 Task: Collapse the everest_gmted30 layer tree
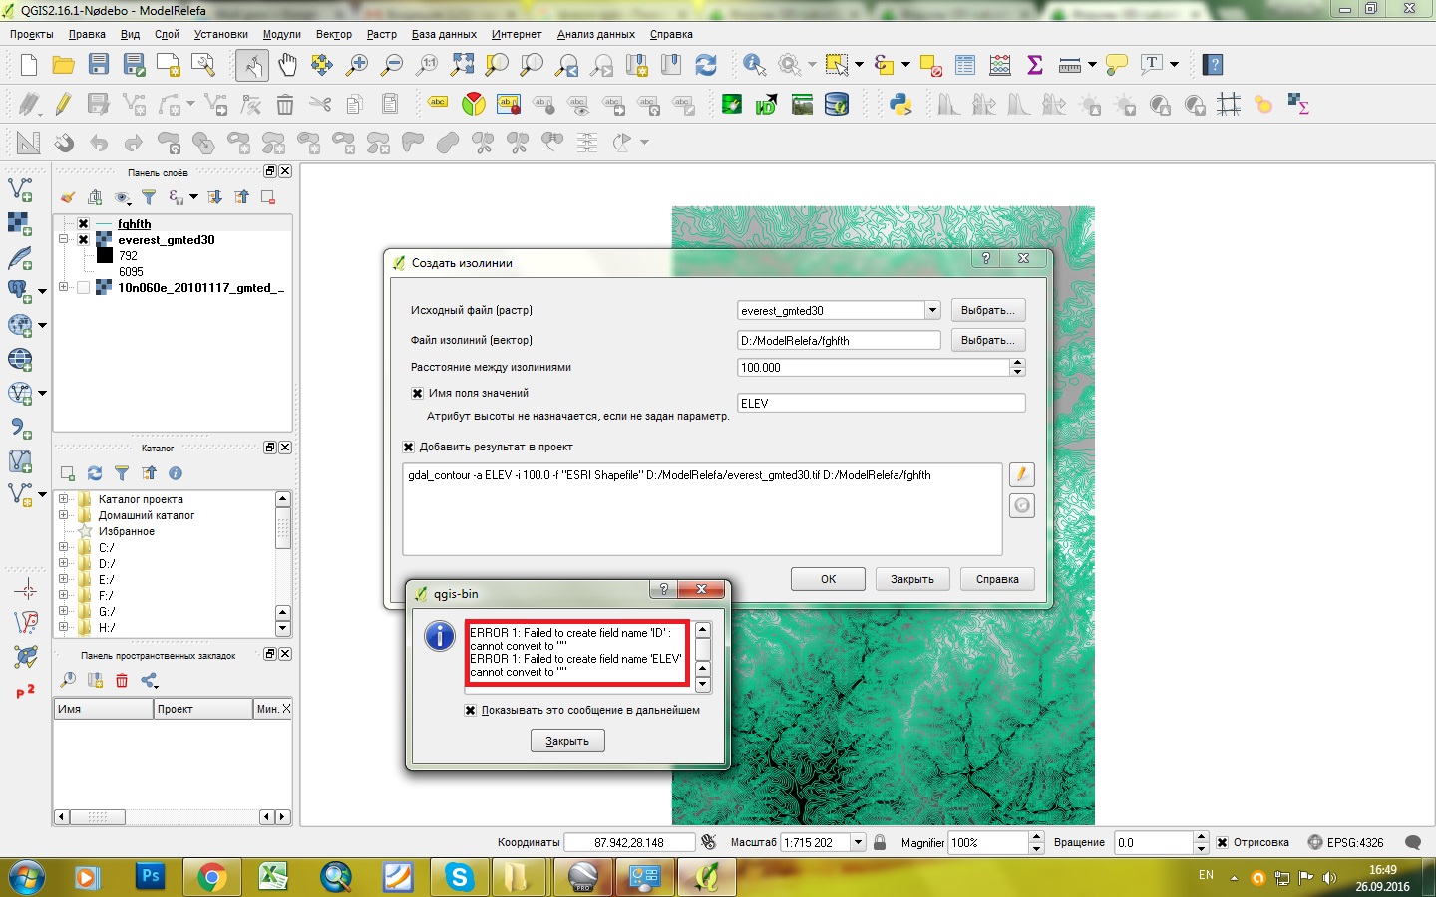click(64, 240)
